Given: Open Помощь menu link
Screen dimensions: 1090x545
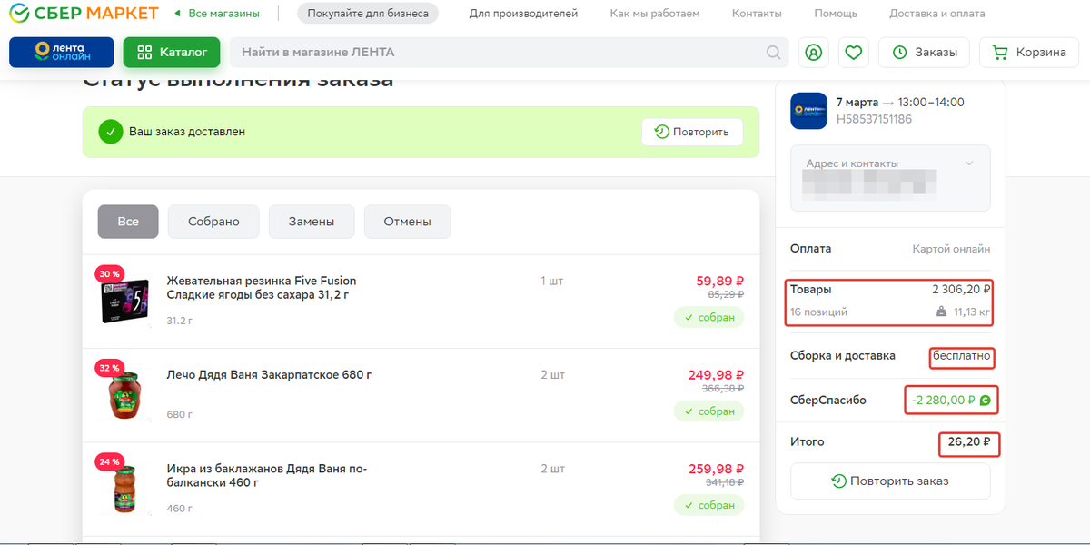Looking at the screenshot, I should coord(836,14).
